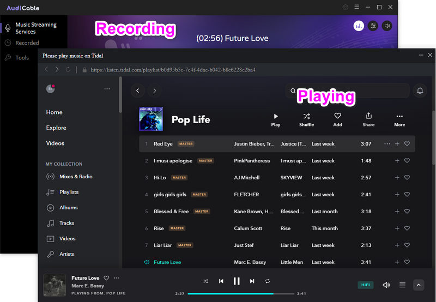
Task: Open the three-dot menu on Red Eye row
Action: coord(387,144)
